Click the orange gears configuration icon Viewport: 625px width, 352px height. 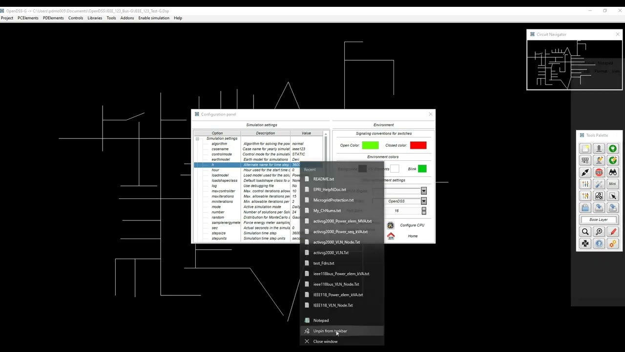[x=612, y=243]
